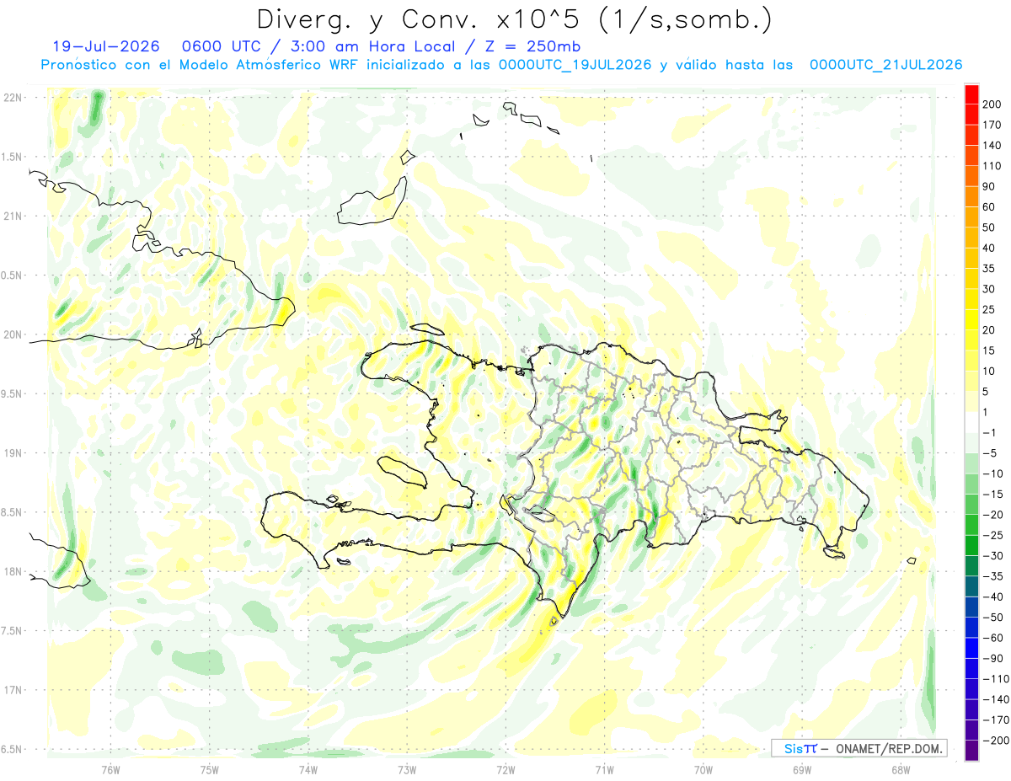The height and width of the screenshot is (781, 1011).
Task: Click the '72W' longitude label
Action: click(x=505, y=769)
